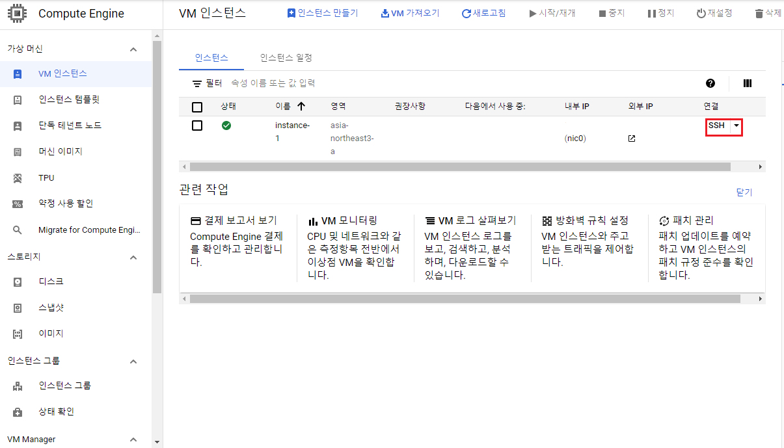Viewport: 784px width, 448px height.
Task: Click the Compute Engine chip logo icon
Action: (17, 13)
